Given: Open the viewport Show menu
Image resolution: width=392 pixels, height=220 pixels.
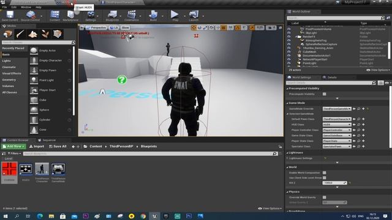Looking at the screenshot, I should tap(125, 28).
